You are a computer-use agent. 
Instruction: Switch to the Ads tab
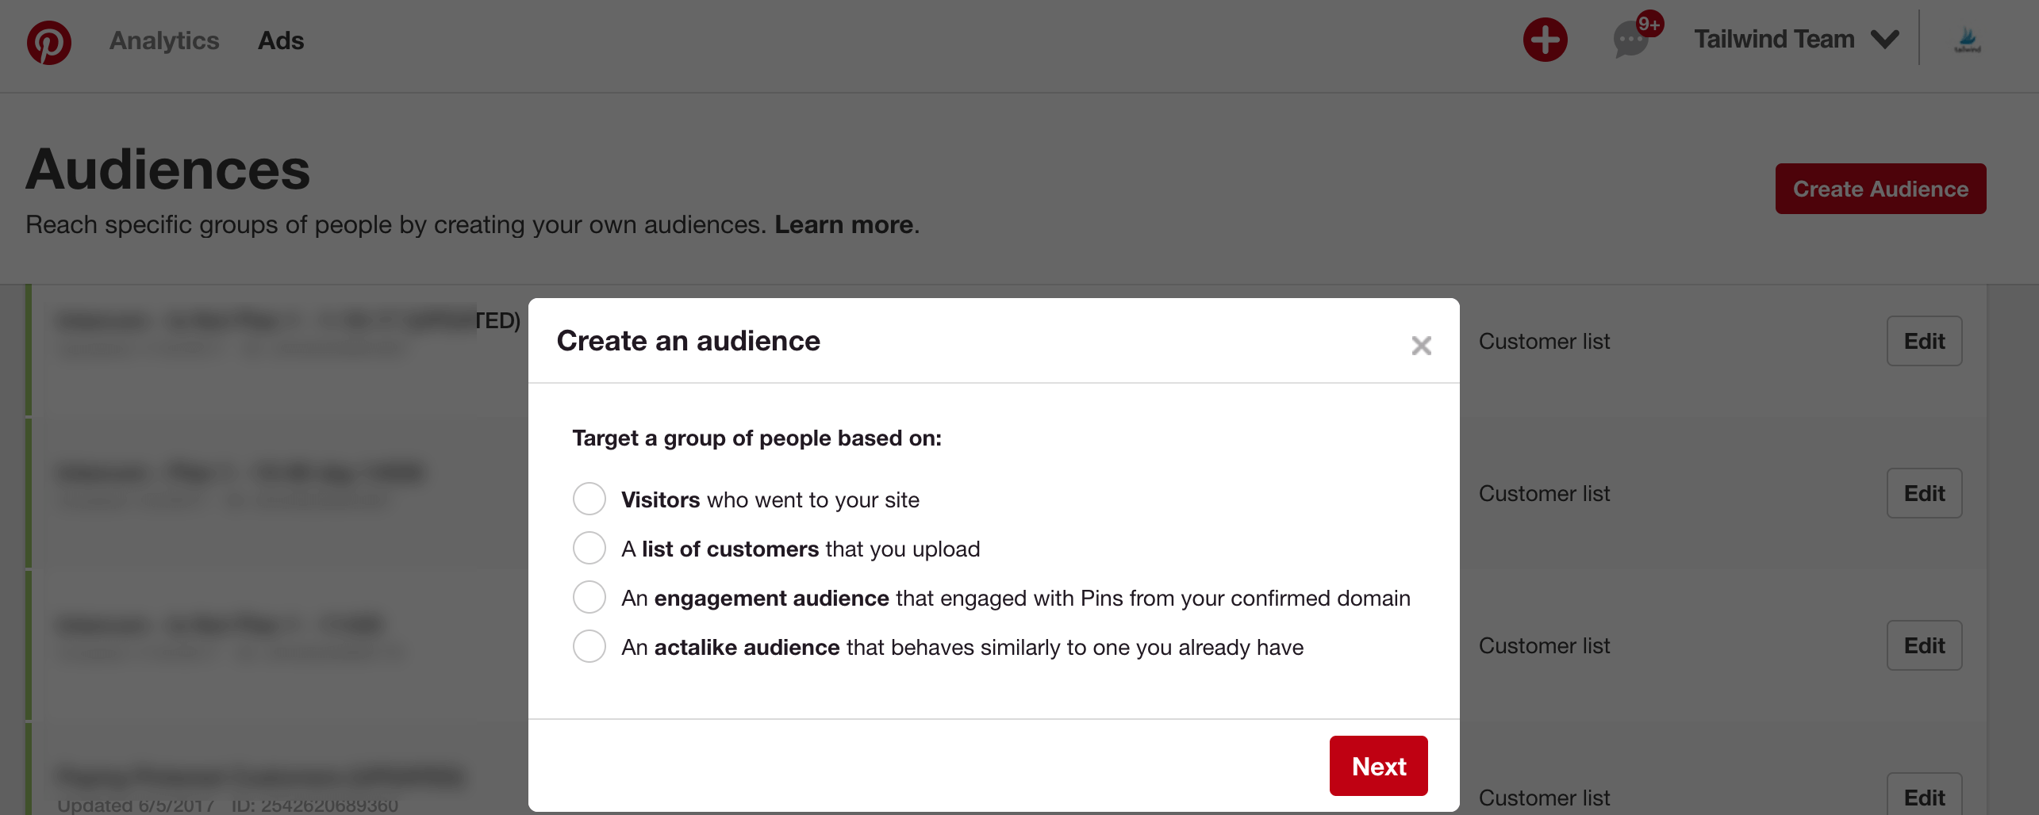[281, 40]
